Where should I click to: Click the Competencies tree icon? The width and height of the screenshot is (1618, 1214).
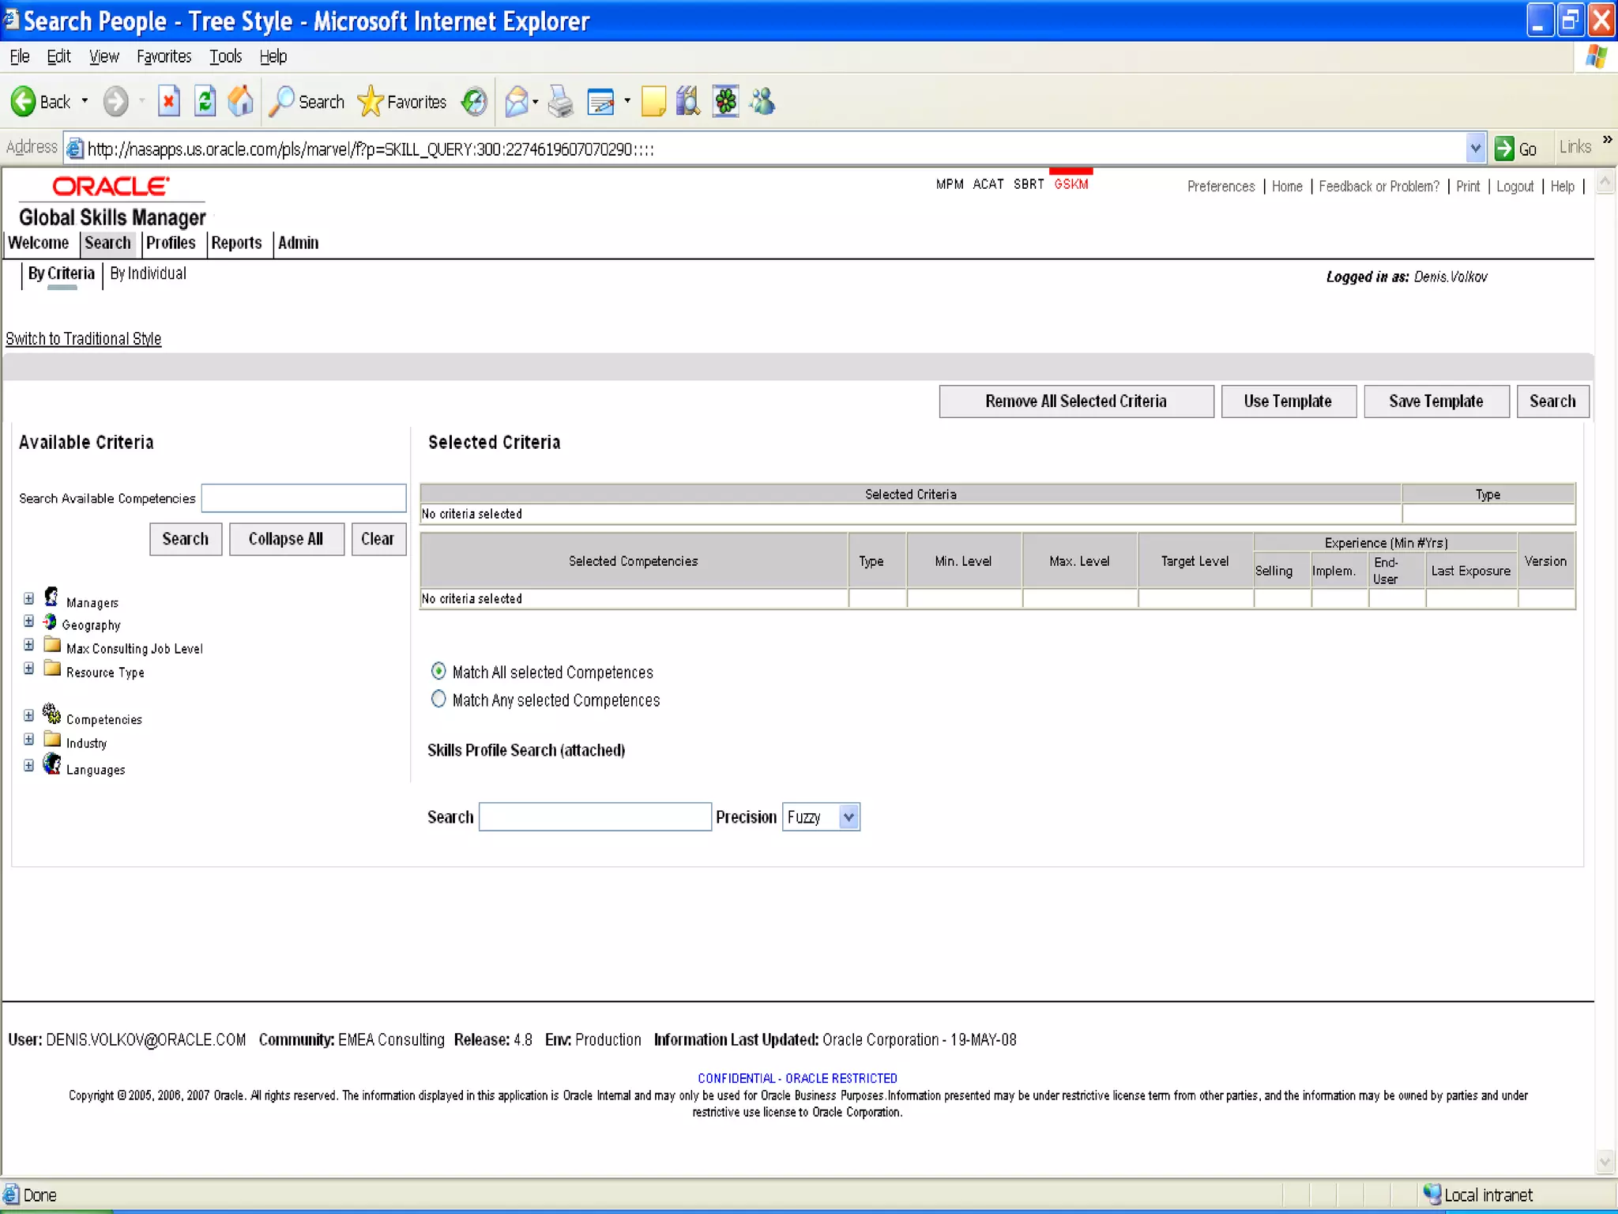pyautogui.click(x=52, y=714)
